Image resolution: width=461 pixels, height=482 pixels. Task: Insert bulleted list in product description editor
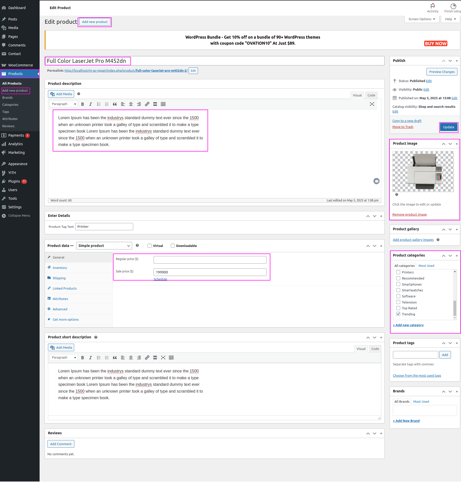(x=99, y=104)
